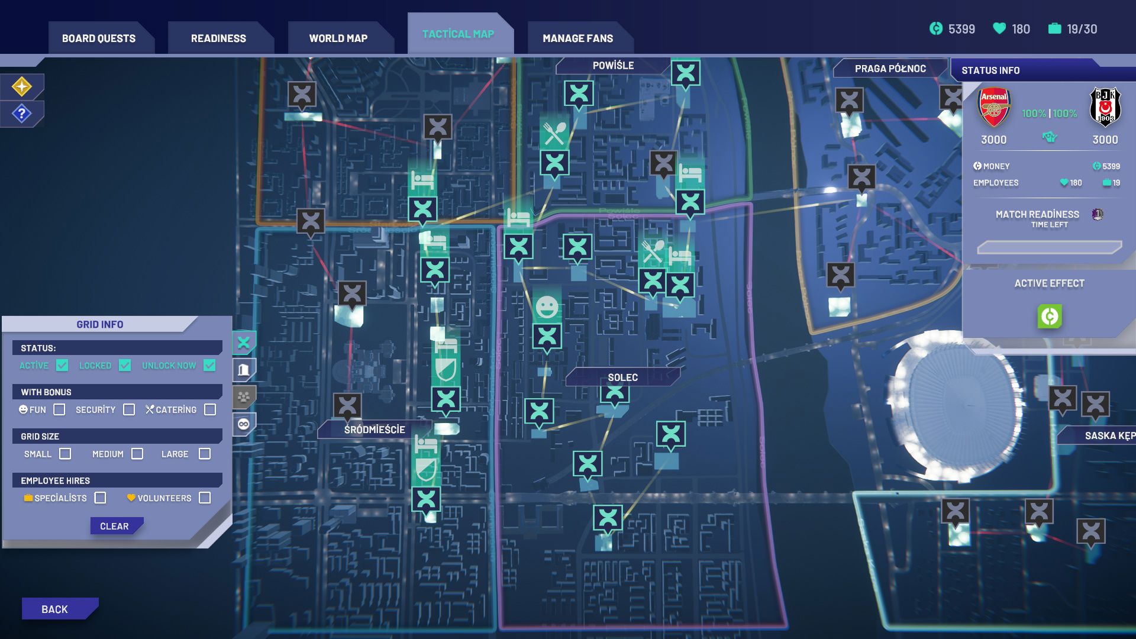Uncheck the Active status checkbox
Viewport: 1136px width, 639px height.
62,366
